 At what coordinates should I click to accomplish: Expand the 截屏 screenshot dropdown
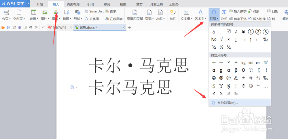[x=70, y=19]
